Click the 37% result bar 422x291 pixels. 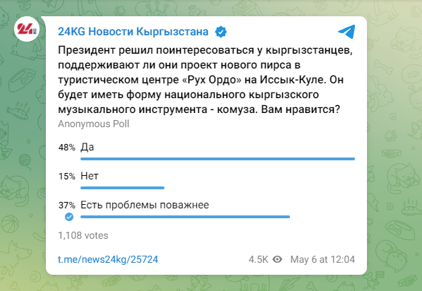[185, 217]
